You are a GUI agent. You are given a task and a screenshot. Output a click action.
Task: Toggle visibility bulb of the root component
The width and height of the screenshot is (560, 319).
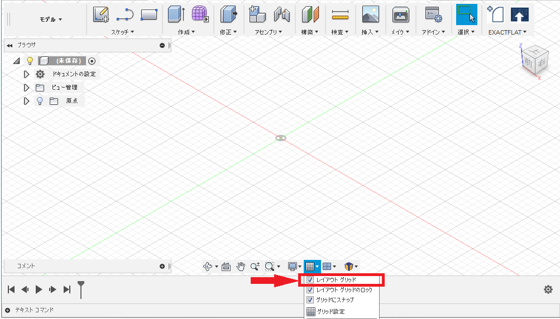[30, 61]
